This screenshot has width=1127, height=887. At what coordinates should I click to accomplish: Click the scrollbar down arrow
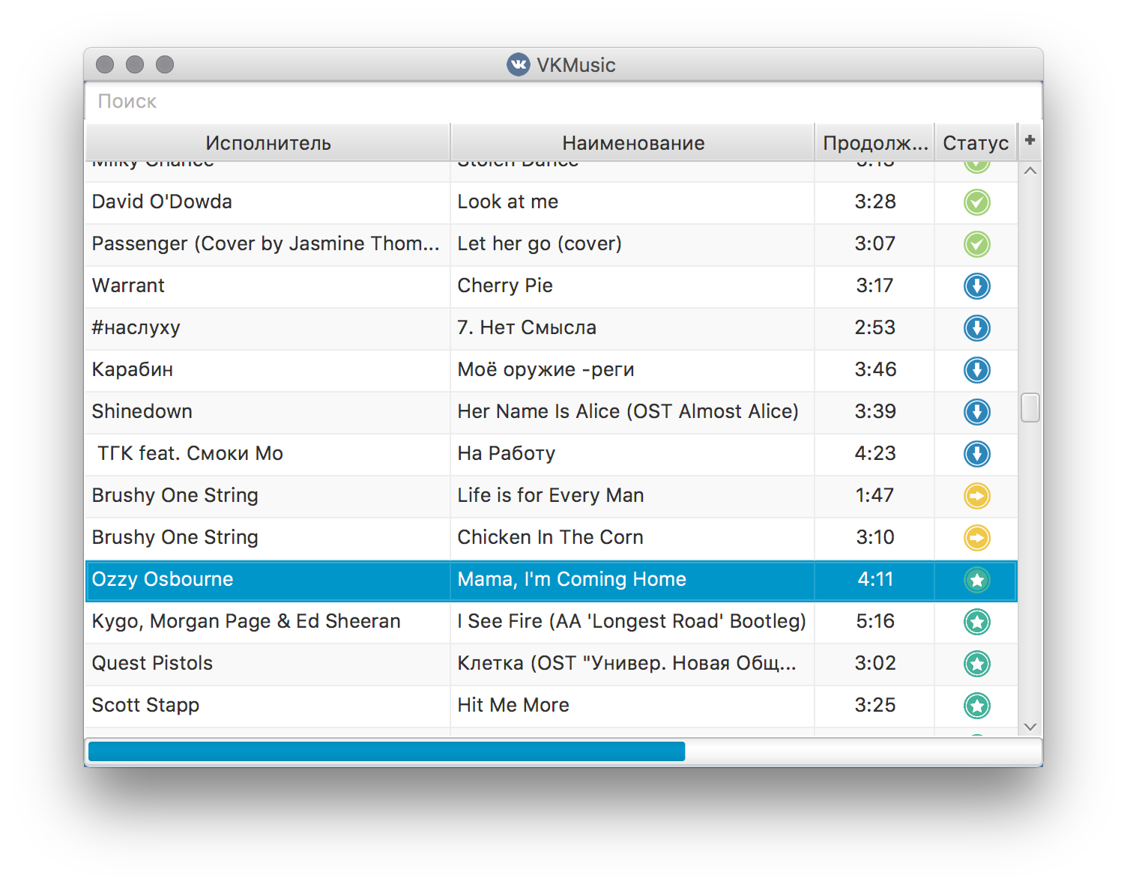(x=1030, y=727)
